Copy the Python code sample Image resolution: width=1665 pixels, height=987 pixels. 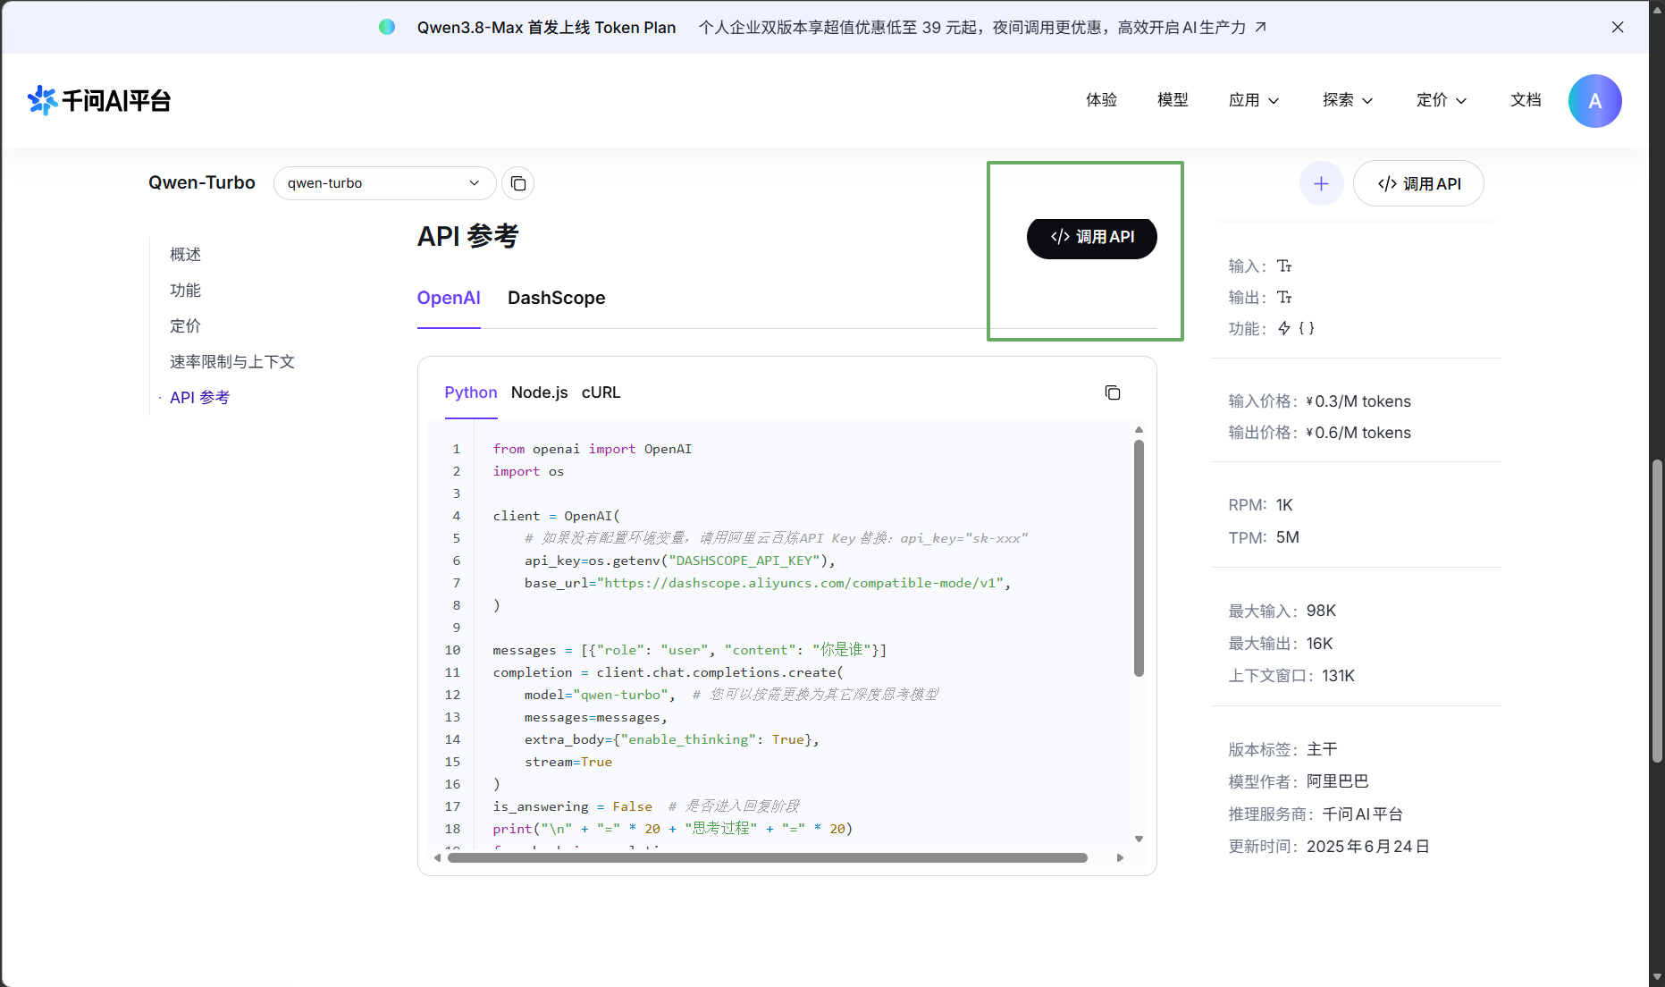tap(1113, 392)
